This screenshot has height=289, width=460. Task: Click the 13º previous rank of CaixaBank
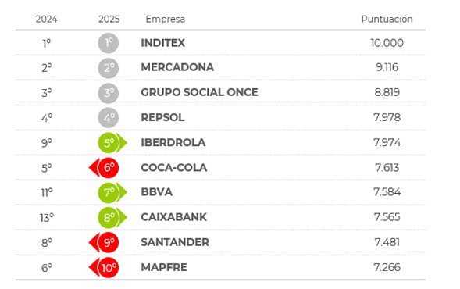(x=47, y=218)
